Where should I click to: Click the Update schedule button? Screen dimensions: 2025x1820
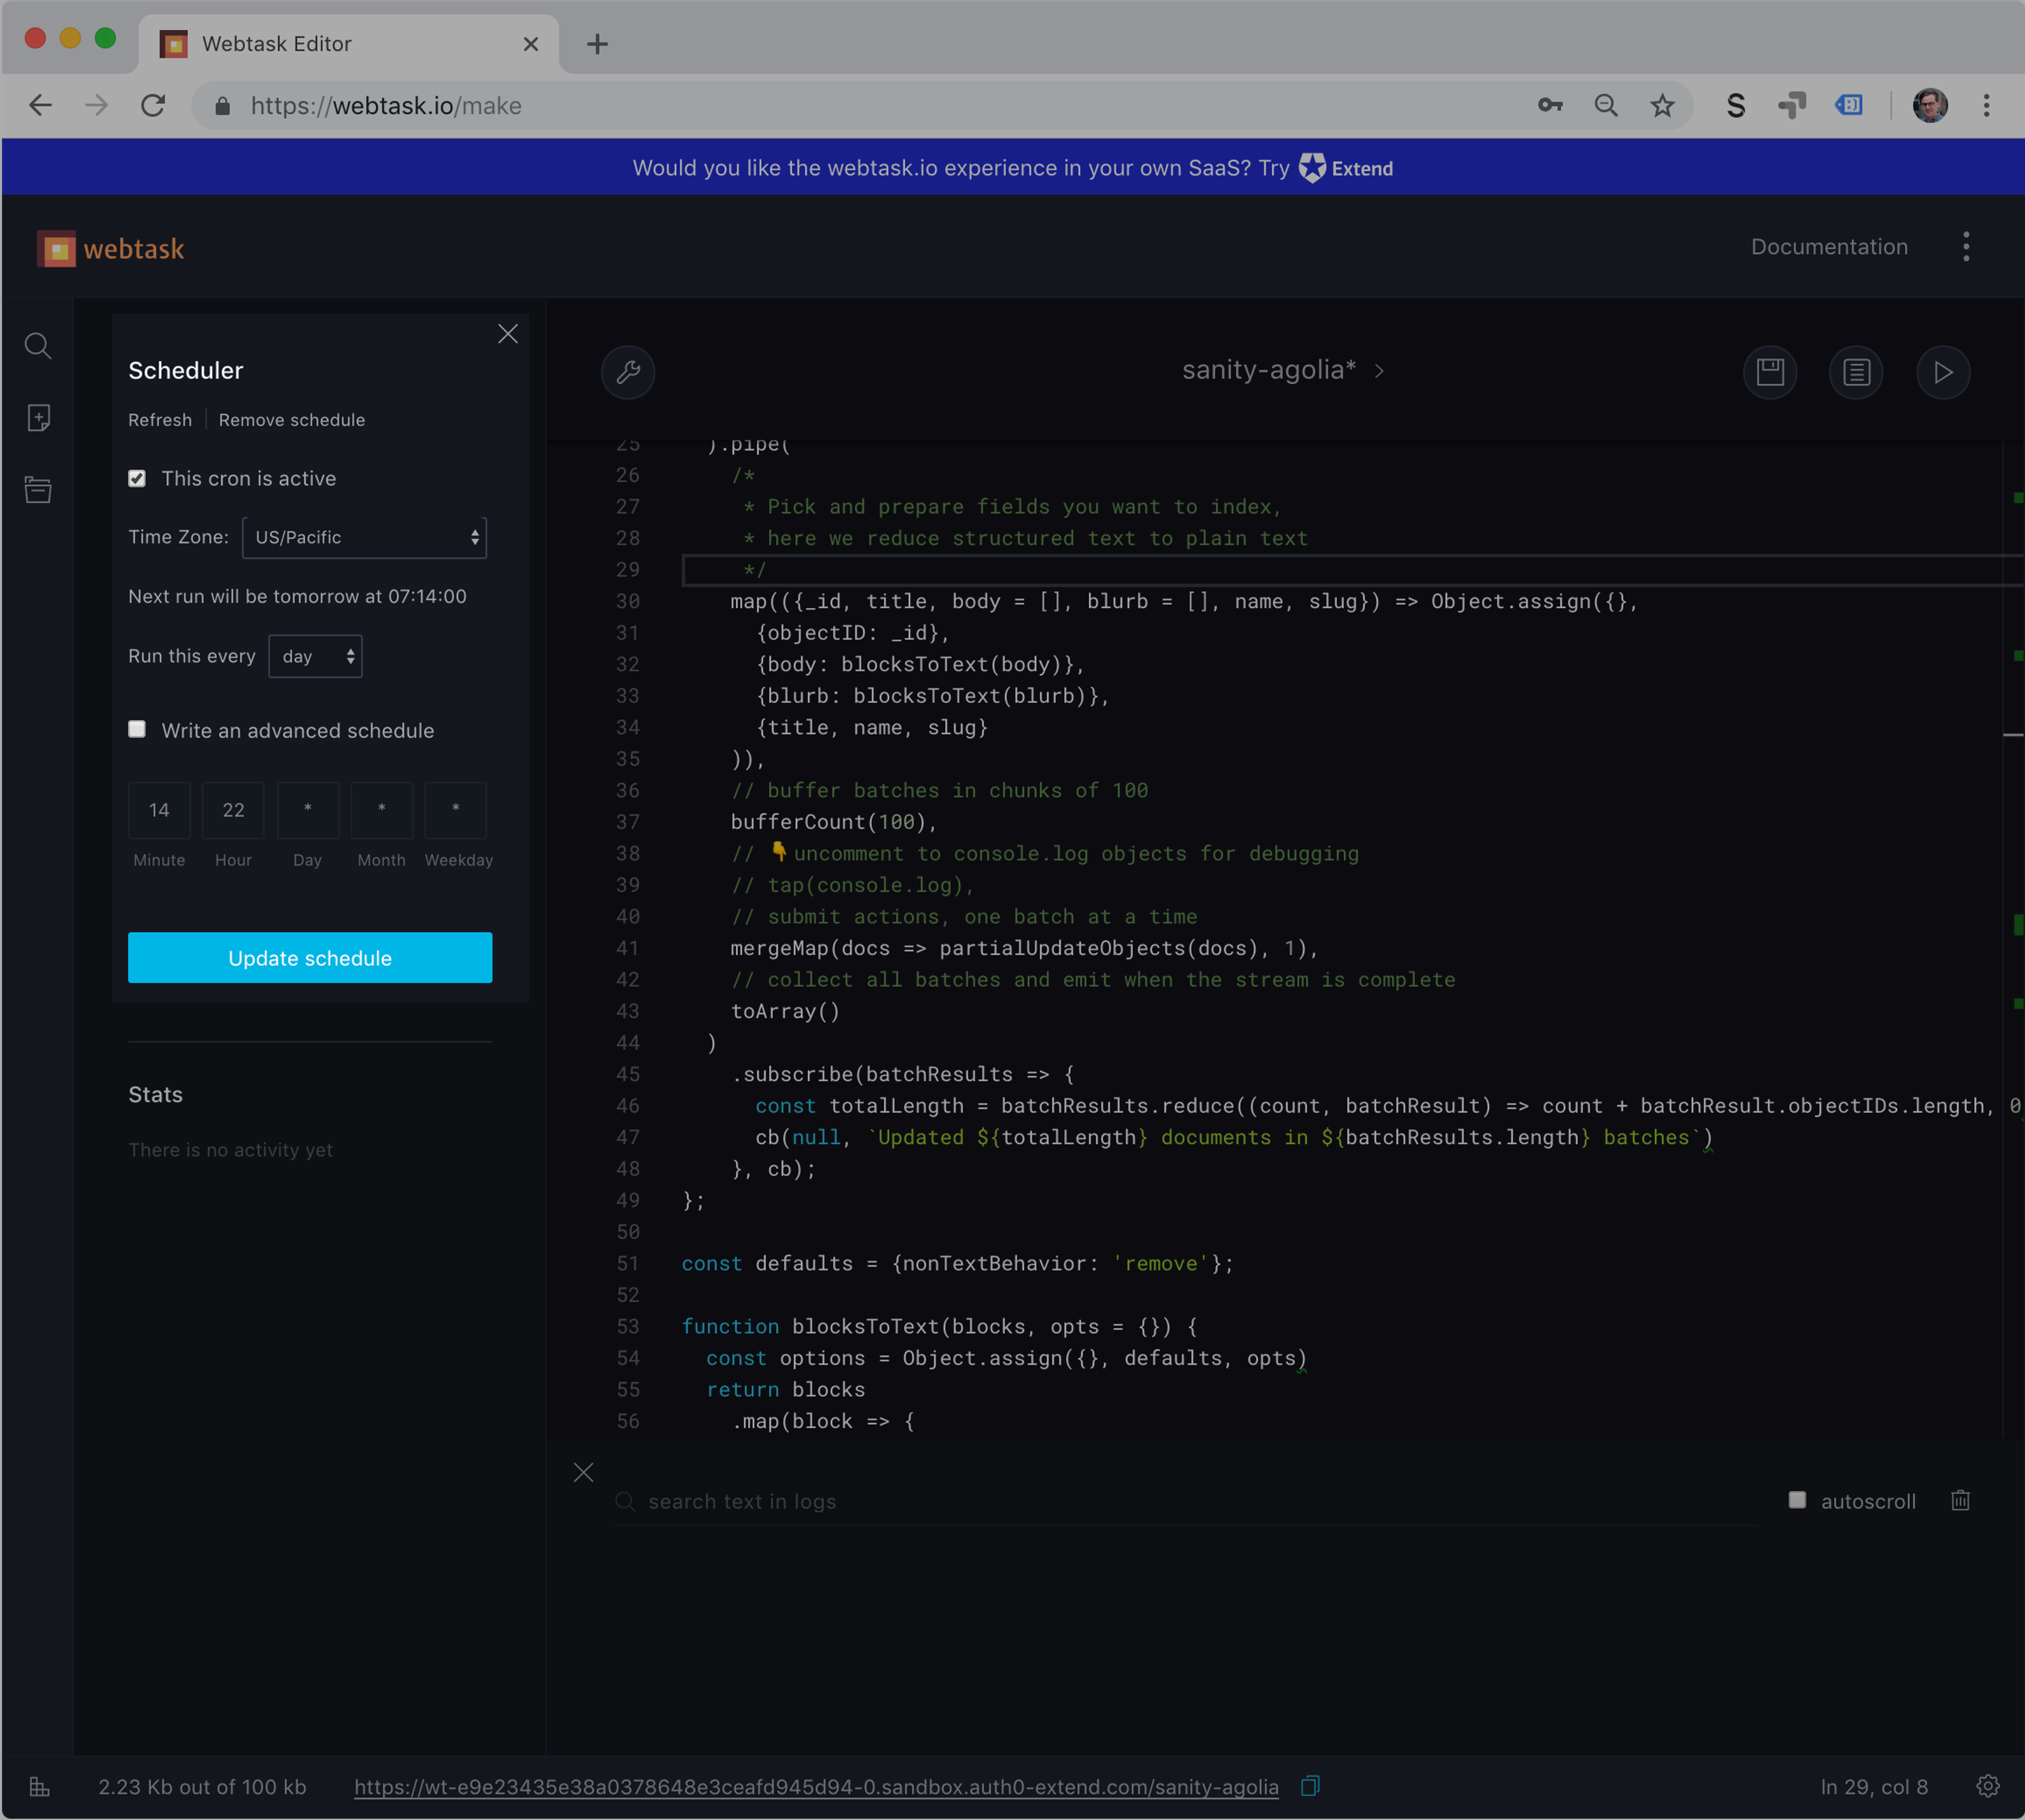310,958
